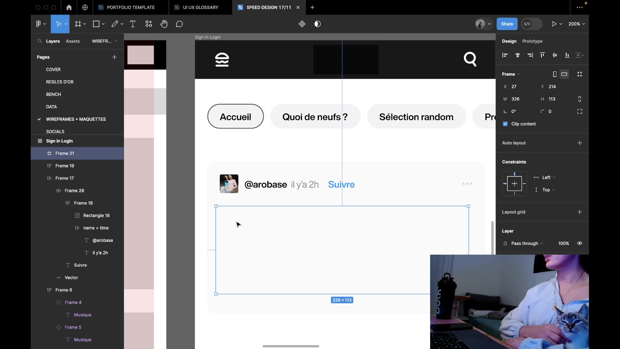Align vertical centers in Design panel
Image resolution: width=620 pixels, height=349 pixels.
tap(555, 55)
